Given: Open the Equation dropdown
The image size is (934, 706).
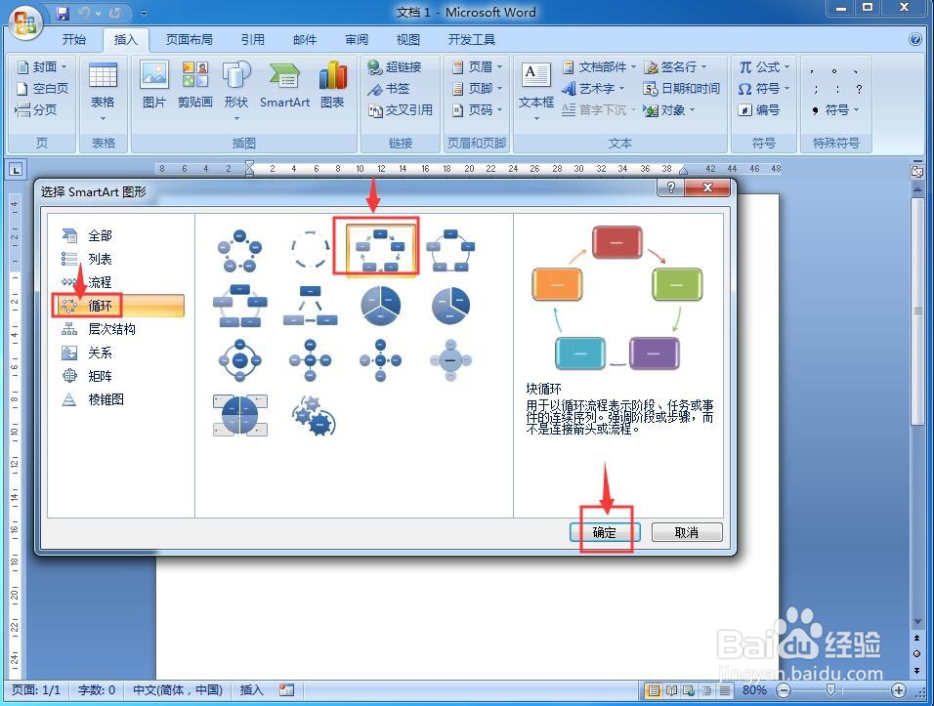Looking at the screenshot, I should (764, 66).
